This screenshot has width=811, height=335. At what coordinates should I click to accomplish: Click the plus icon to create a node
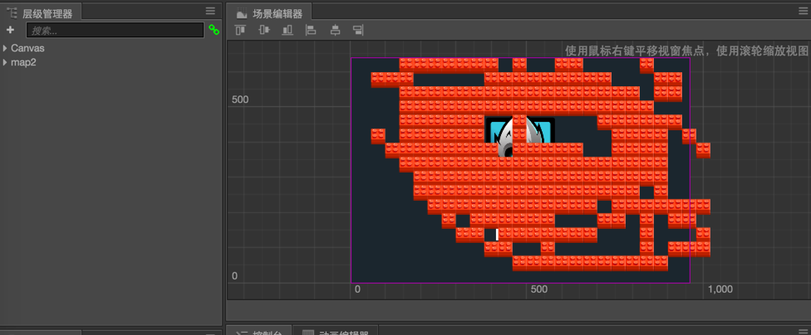click(10, 30)
